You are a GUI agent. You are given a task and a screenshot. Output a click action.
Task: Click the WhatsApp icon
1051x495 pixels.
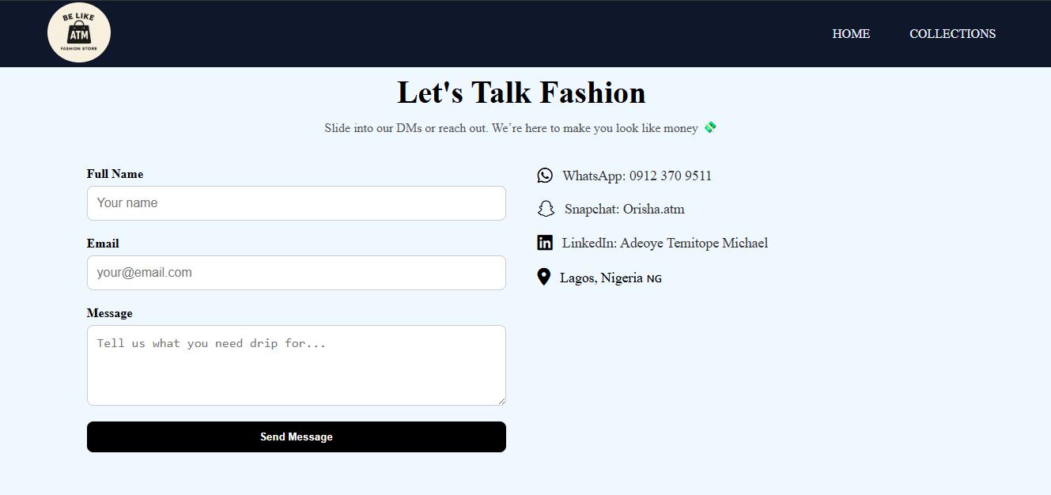545,176
